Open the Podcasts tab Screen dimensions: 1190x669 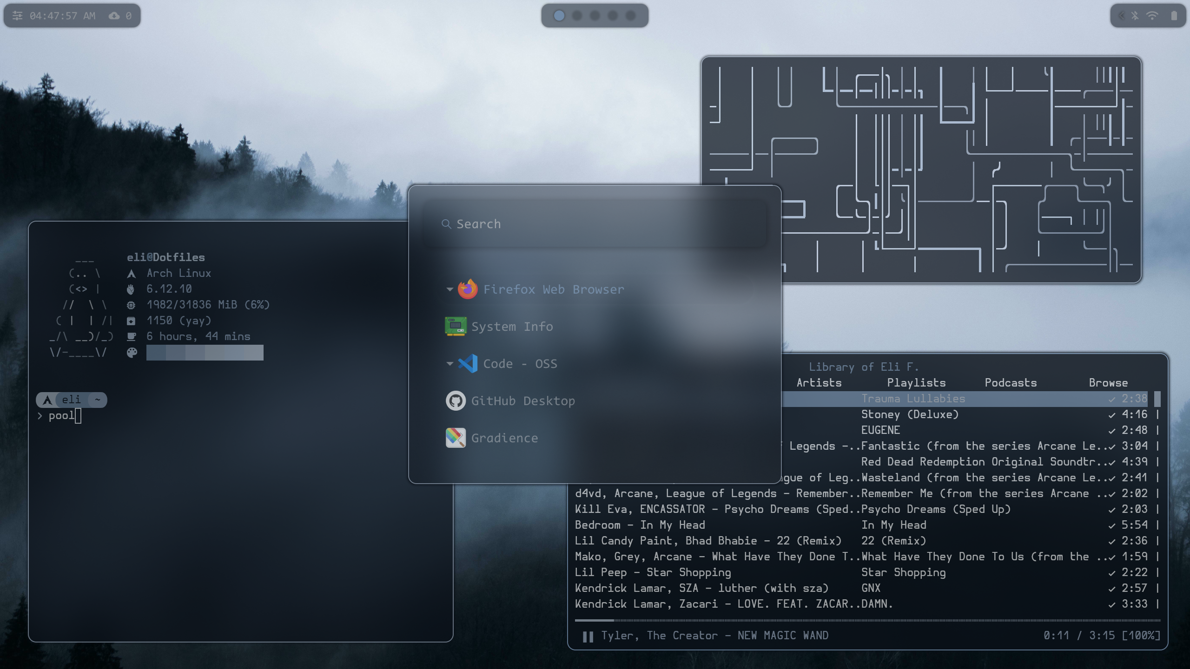[x=1011, y=383]
